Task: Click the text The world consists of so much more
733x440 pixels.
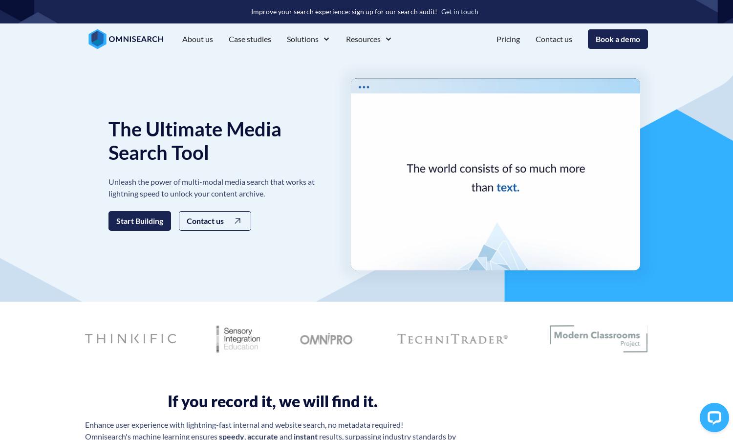Action: 496,169
